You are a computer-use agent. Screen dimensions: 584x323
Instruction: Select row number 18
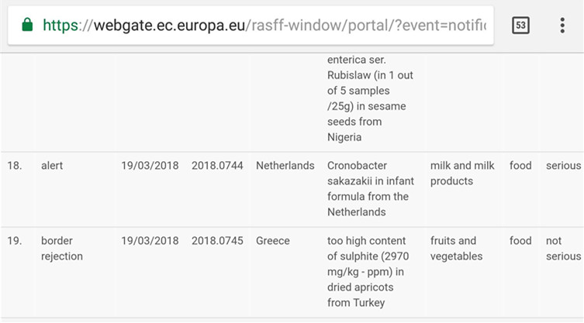point(15,166)
